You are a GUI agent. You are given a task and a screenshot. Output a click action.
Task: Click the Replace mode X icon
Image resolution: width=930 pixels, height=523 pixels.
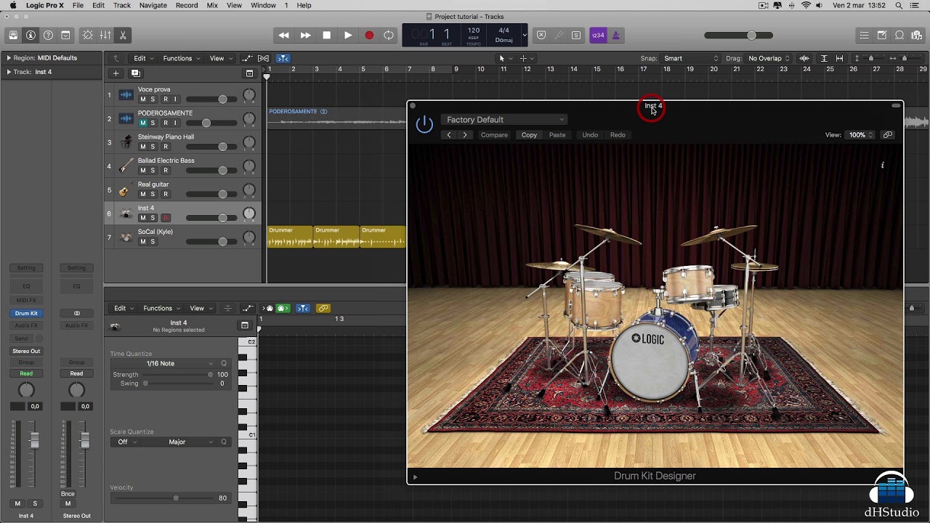[541, 35]
